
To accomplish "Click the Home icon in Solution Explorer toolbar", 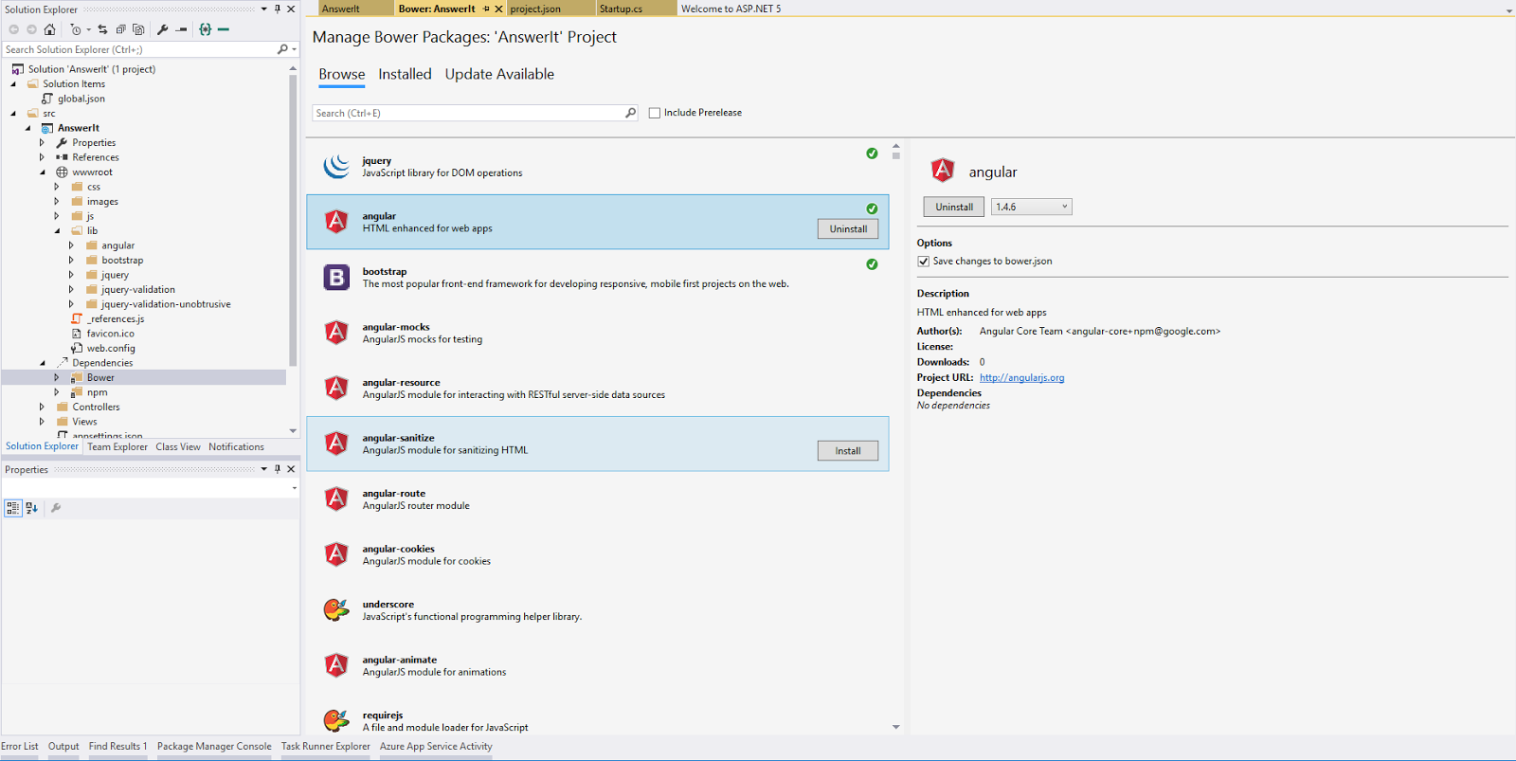I will click(x=49, y=29).
